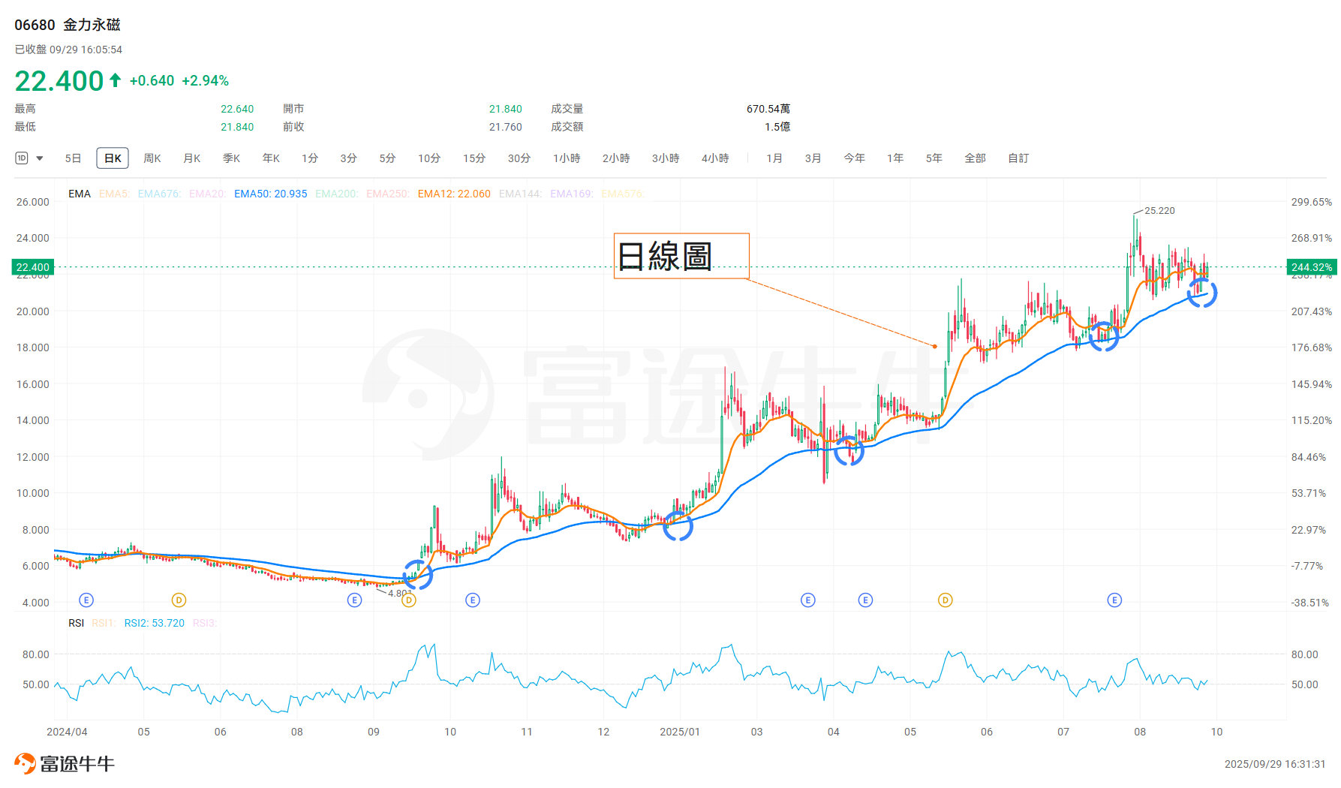1341x788 pixels.
Task: Switch to the 月K monthly chart tab
Action: click(191, 158)
